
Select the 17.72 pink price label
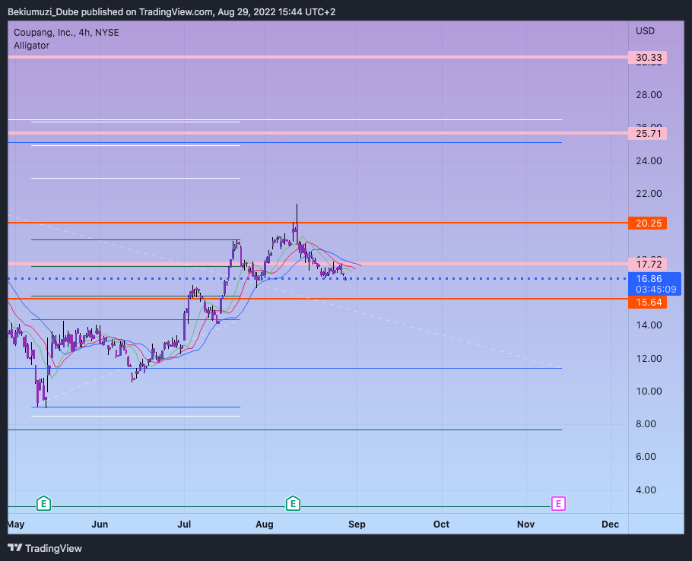(x=647, y=265)
